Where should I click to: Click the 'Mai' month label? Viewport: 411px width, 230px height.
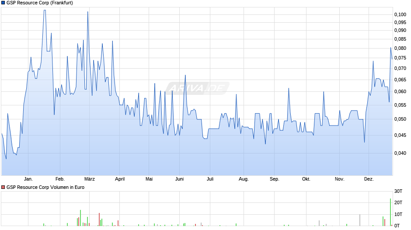point(149,179)
